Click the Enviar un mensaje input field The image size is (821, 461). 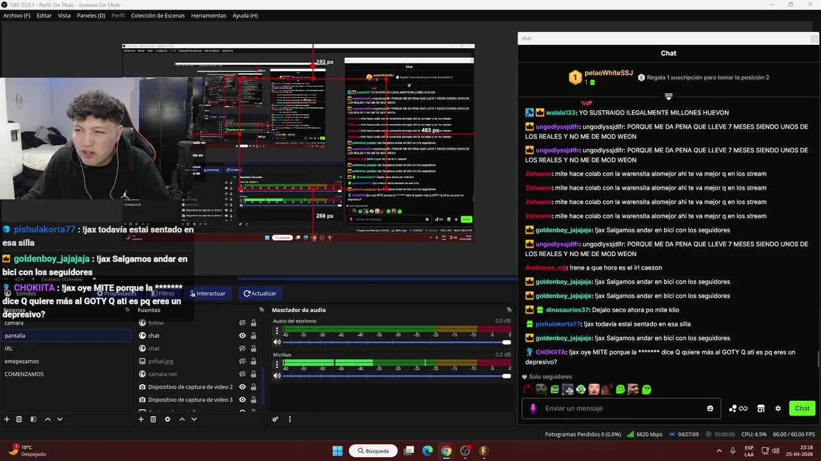tap(622, 408)
